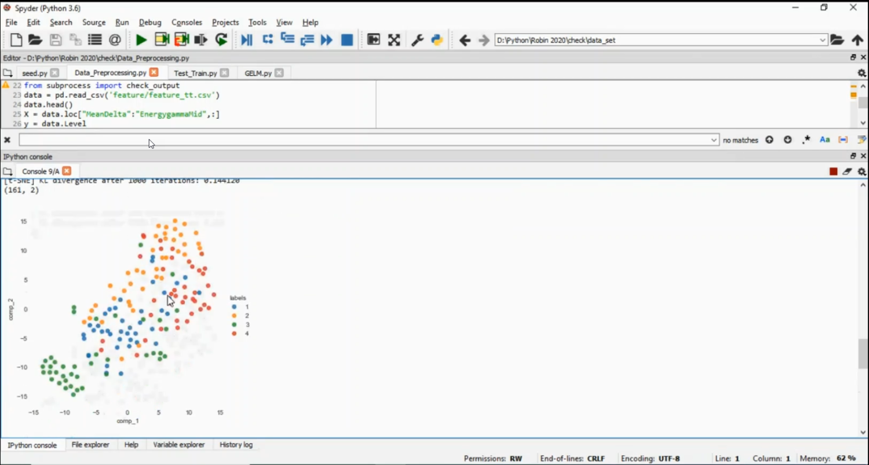Open the PYTHONPATH manager Python icon
Image resolution: width=869 pixels, height=465 pixels.
click(437, 40)
